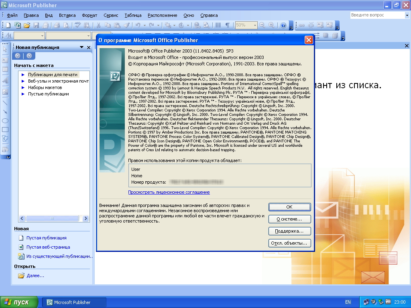
Task: Open the Redo history dropdown arrow
Action: [158, 25]
